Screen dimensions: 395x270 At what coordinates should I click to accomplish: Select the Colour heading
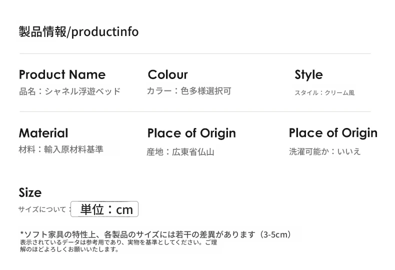point(167,75)
